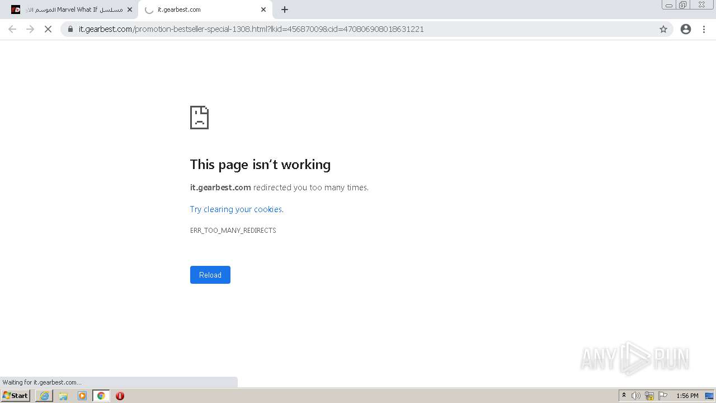The height and width of the screenshot is (403, 716).
Task: Go forward to the next page
Action: (30, 29)
